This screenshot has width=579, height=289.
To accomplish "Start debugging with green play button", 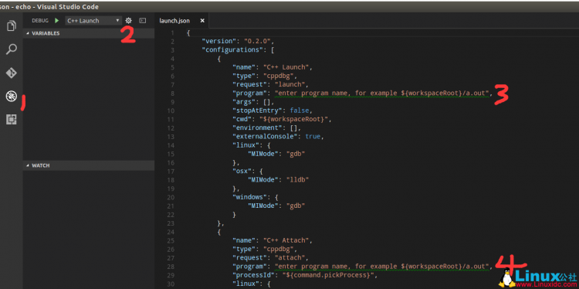I will pyautogui.click(x=56, y=21).
